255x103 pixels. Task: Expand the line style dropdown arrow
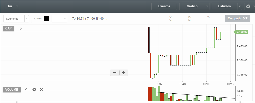point(65,19)
